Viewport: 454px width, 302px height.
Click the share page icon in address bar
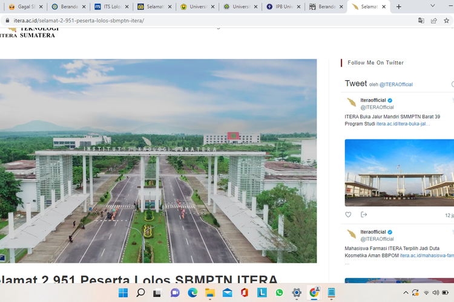click(434, 21)
